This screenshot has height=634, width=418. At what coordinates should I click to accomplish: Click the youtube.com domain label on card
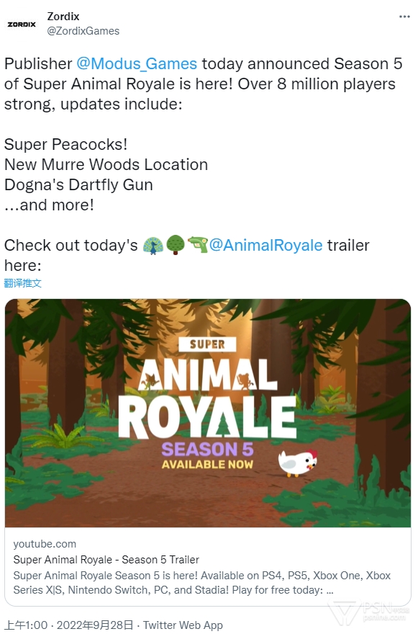[x=45, y=544]
